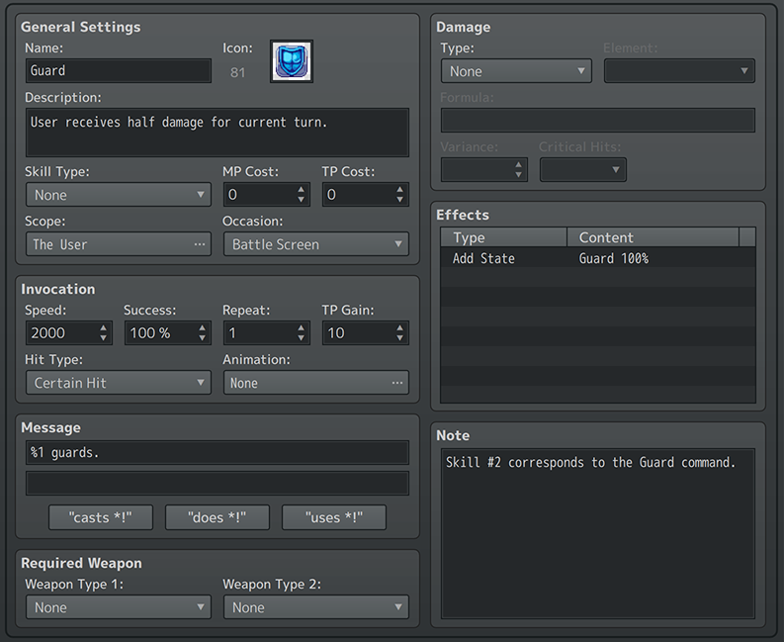
Task: Click into the Name field
Action: pos(118,71)
